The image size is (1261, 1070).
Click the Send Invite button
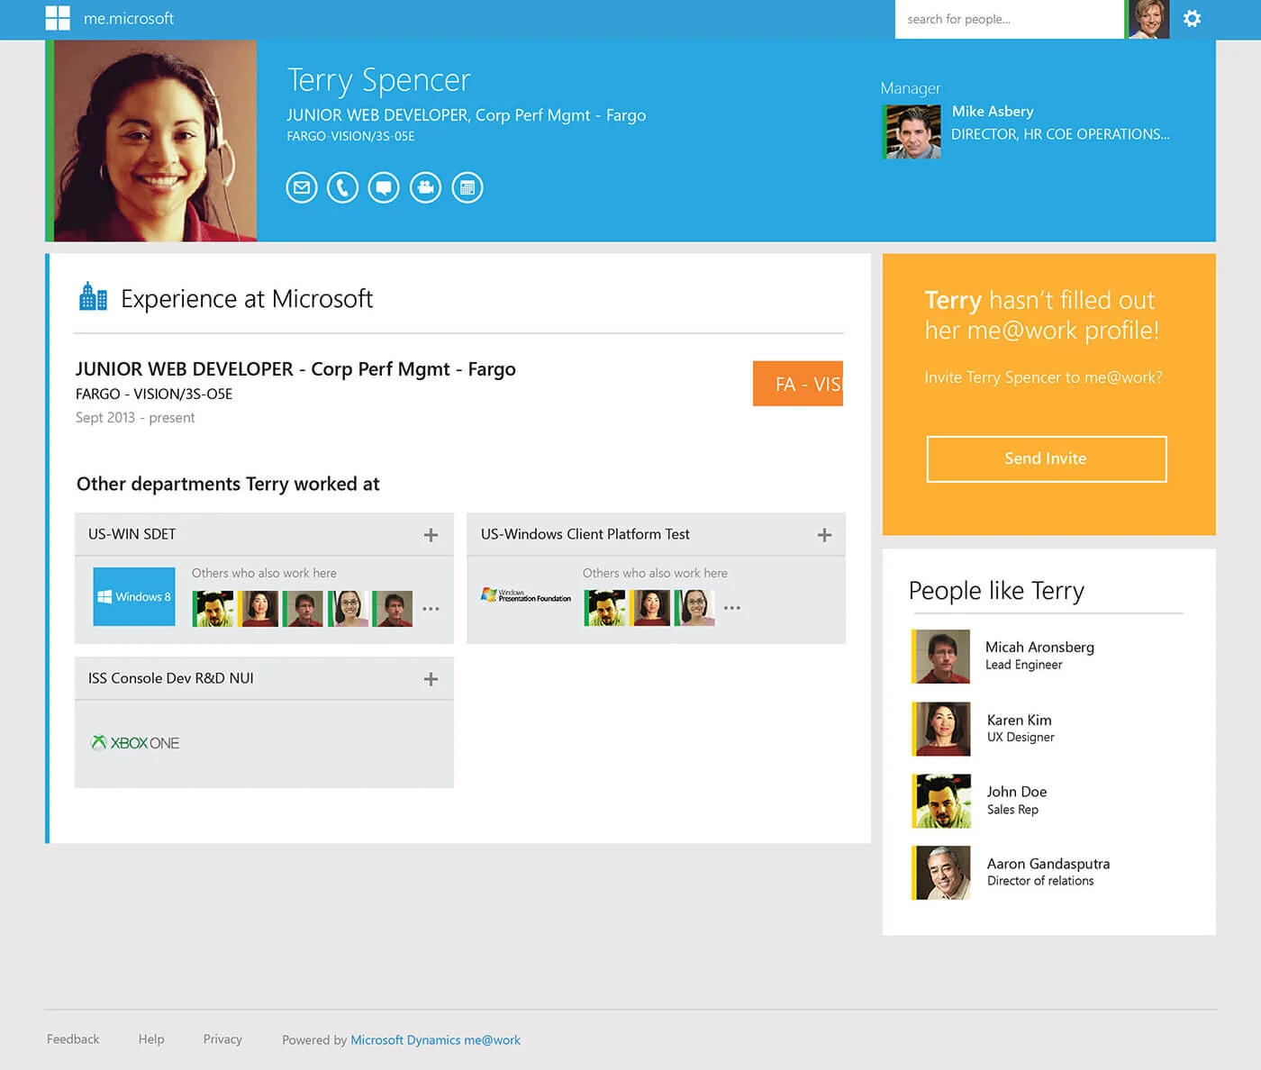coord(1047,458)
